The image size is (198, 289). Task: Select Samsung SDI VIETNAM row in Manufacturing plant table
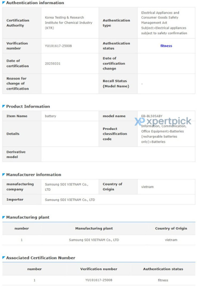94,240
